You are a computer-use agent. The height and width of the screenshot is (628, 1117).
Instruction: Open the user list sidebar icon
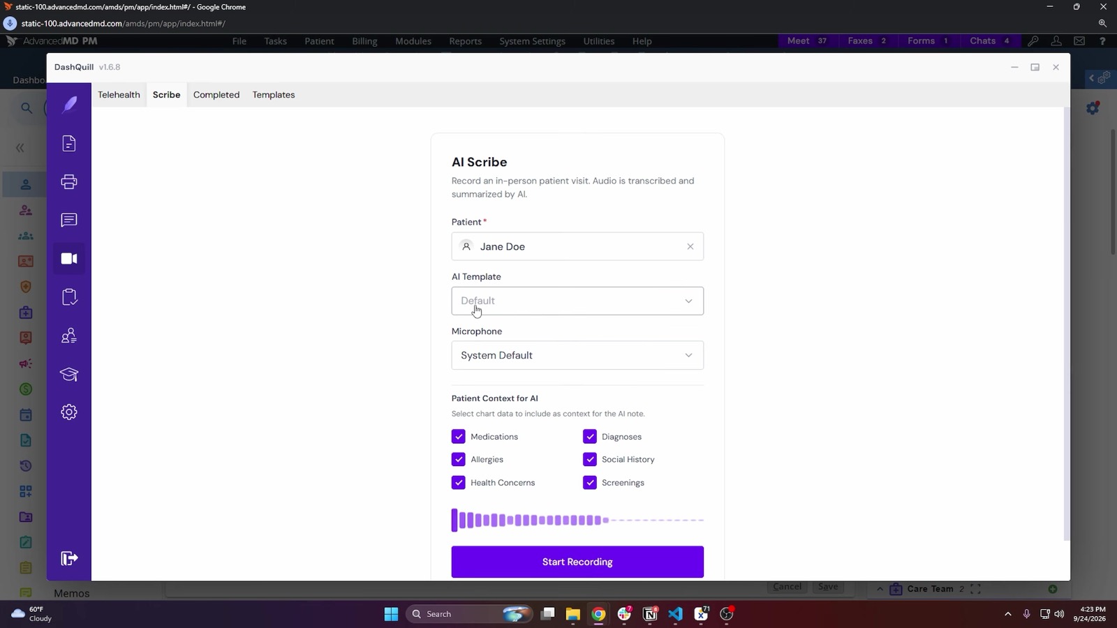69,336
